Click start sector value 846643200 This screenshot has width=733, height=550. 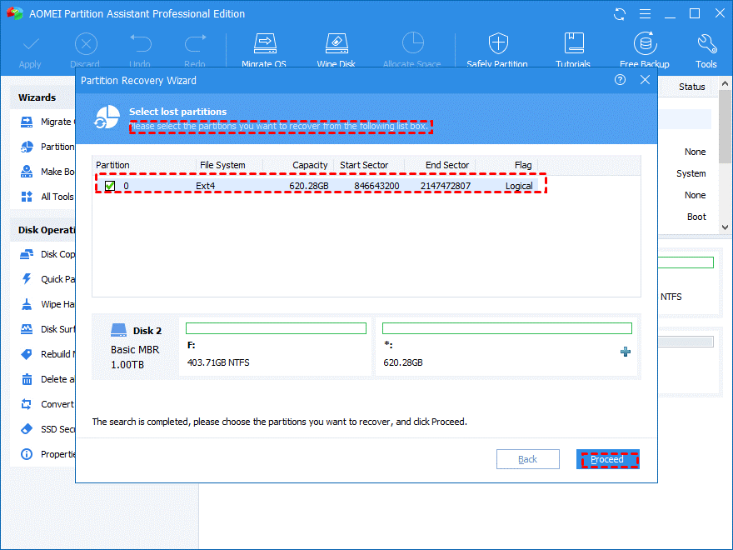click(x=376, y=186)
